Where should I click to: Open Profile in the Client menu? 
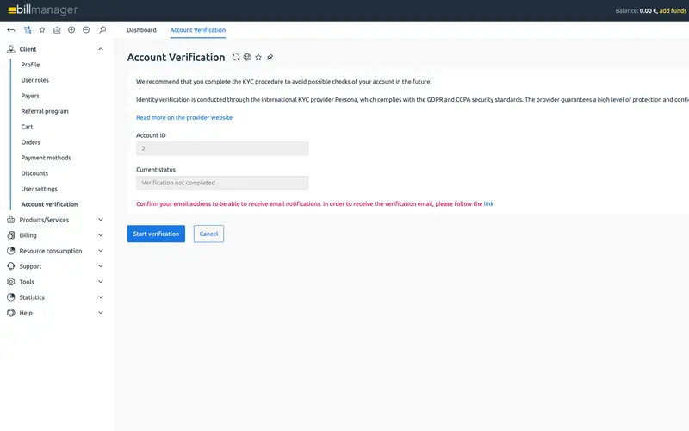[30, 65]
